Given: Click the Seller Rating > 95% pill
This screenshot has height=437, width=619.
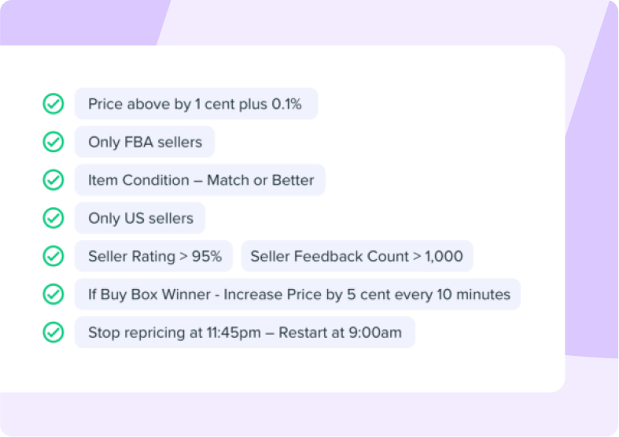Looking at the screenshot, I should coord(154,256).
